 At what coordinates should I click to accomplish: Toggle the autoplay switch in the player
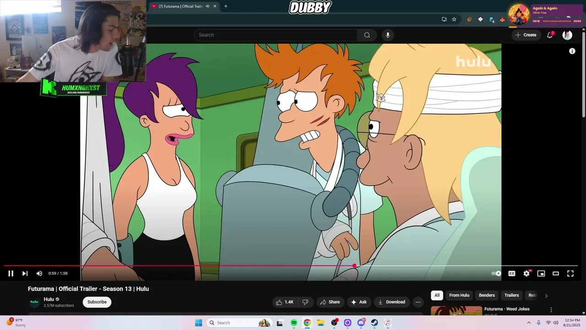click(x=496, y=274)
